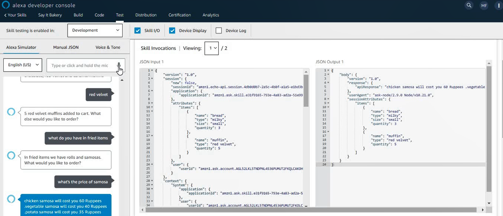503x216 pixels.
Task: Enable the Device Log checkbox
Action: point(219,30)
